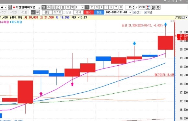Screen dimensions: 188x121
Task: Expand the tick interval dropdown arrow
Action: [x=83, y=7]
